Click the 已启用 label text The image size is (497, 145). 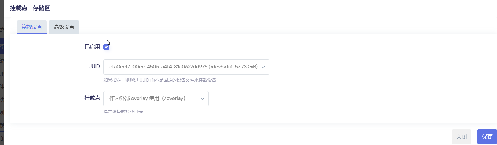point(92,47)
